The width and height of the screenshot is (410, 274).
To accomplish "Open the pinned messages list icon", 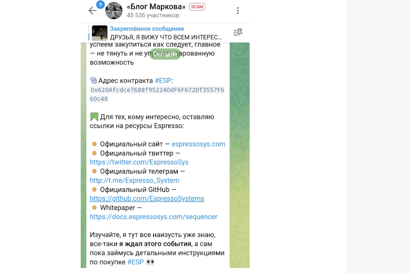I will pos(238,33).
